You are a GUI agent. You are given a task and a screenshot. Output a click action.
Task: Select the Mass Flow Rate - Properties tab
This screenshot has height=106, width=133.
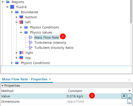click(x=25, y=79)
